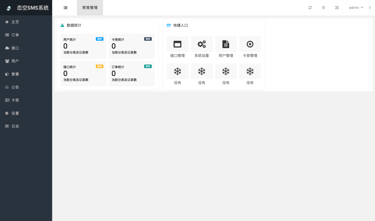The height and width of the screenshot is (221, 375).
Task: Collapse the sidebar using the menu-fold icon
Action: pyautogui.click(x=66, y=8)
